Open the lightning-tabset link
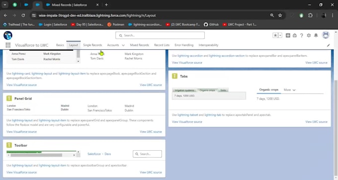The image size is (338, 180). click(x=187, y=115)
